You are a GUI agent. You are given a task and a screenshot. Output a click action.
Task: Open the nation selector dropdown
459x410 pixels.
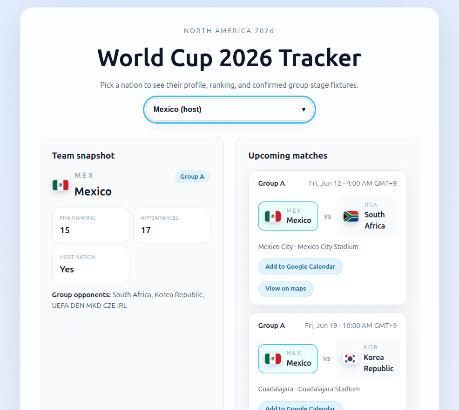coord(229,110)
